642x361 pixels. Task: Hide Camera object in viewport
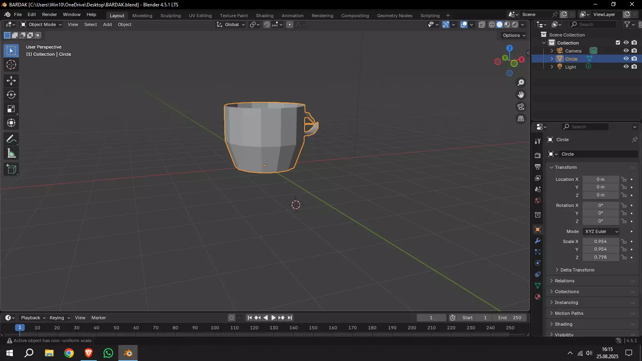point(626,51)
